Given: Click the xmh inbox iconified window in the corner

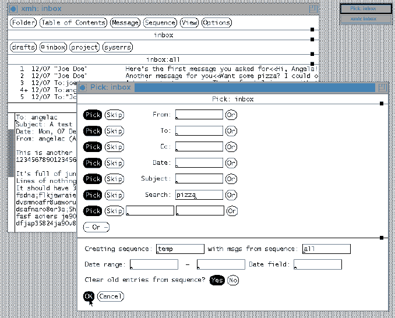Looking at the screenshot, I should coord(366,19).
